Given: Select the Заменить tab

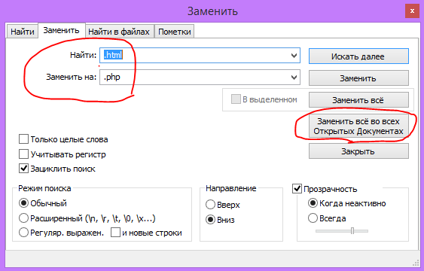Looking at the screenshot, I should (62, 30).
